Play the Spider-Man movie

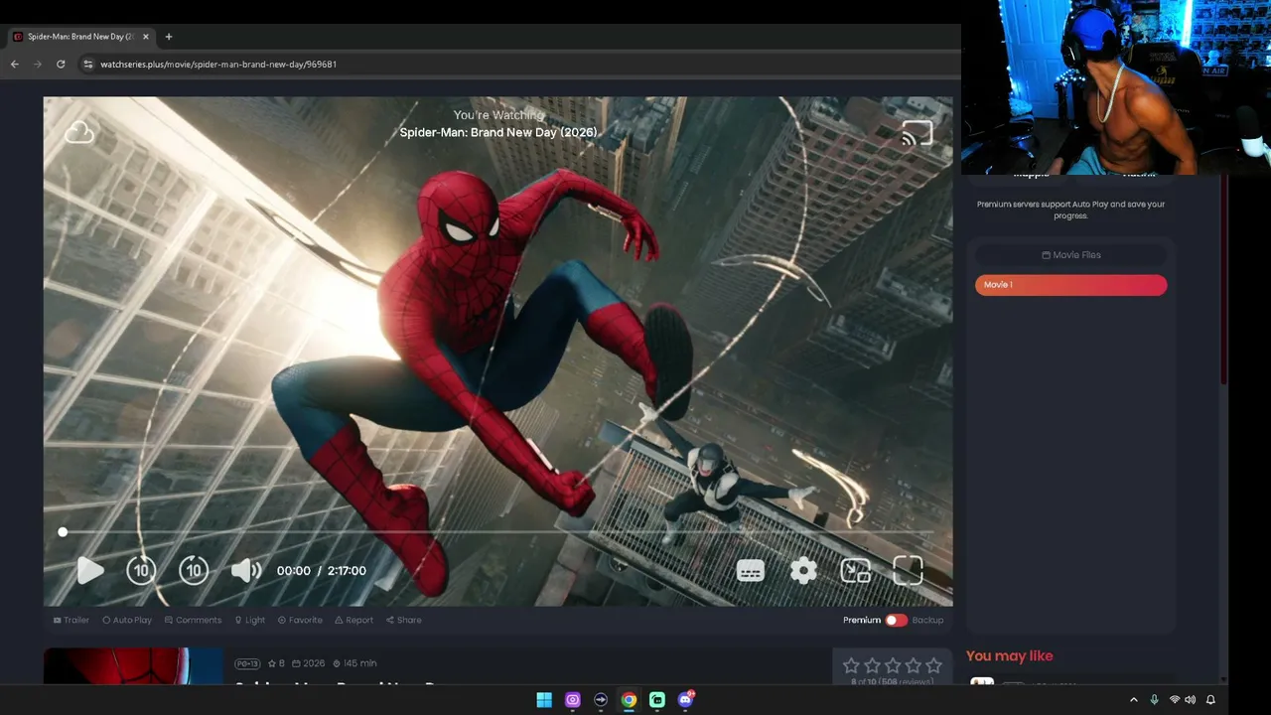point(89,570)
